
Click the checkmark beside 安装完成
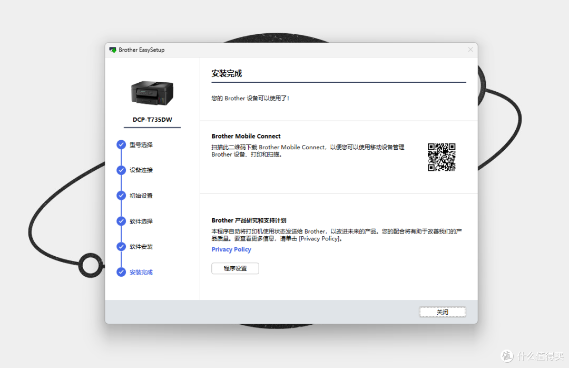tap(121, 272)
